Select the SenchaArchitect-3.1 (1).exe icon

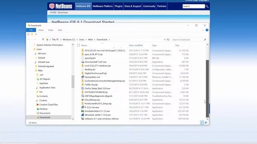[83, 111]
